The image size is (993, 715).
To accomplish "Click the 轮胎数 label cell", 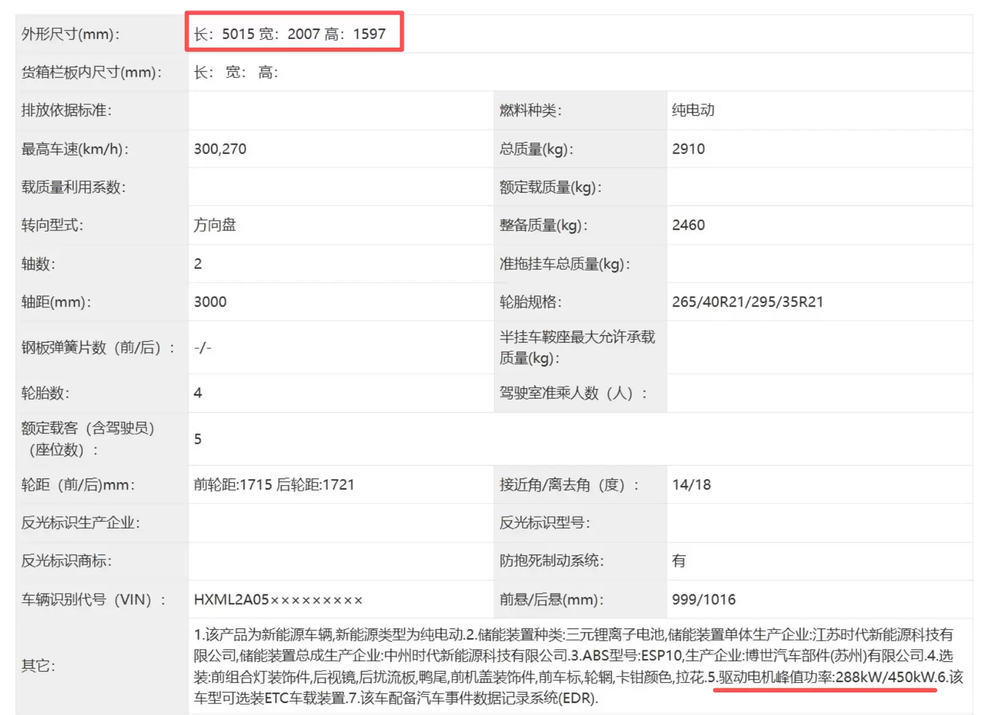I will [45, 393].
